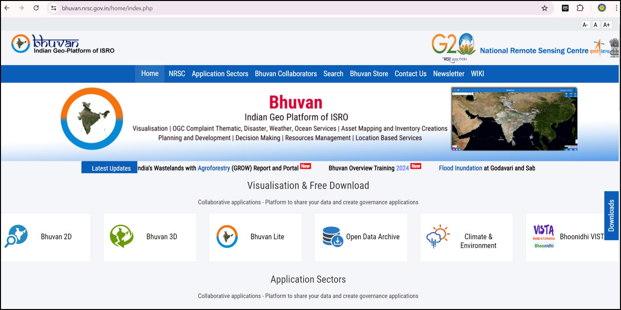Click the Climate & Environment card label

(x=478, y=241)
